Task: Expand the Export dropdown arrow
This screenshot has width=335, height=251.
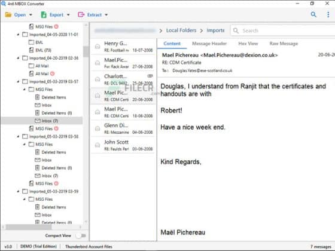Action: 68,15
